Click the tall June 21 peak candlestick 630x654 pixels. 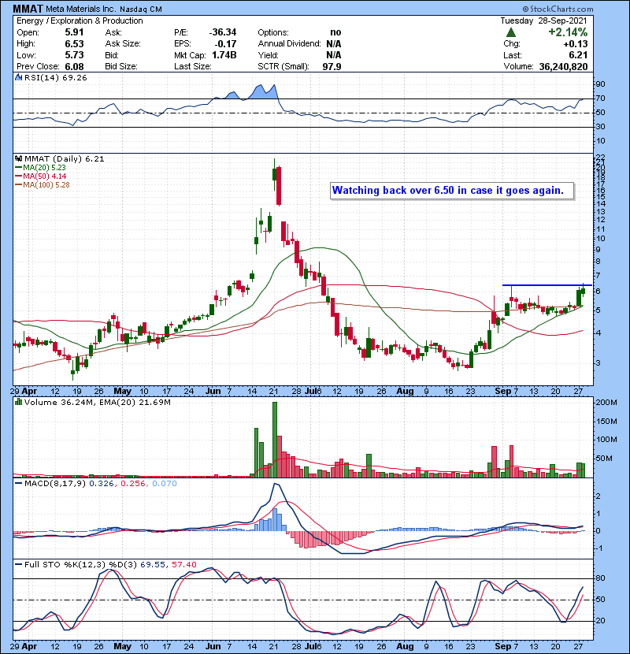click(x=274, y=173)
